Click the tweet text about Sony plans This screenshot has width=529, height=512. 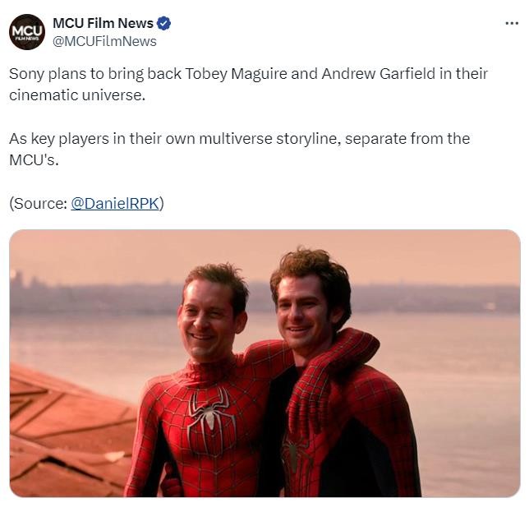pos(248,84)
